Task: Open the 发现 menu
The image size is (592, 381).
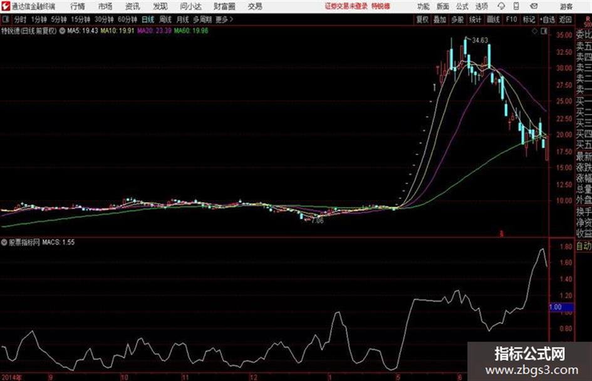Action: (x=160, y=6)
